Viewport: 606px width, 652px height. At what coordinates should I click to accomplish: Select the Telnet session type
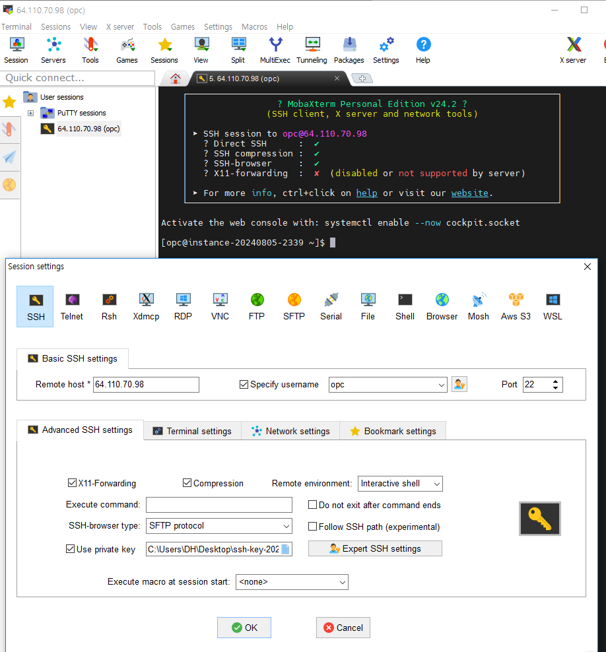pyautogui.click(x=72, y=306)
